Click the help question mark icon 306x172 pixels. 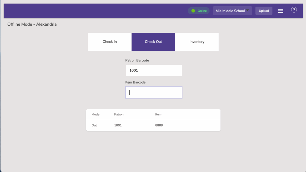coord(294,10)
